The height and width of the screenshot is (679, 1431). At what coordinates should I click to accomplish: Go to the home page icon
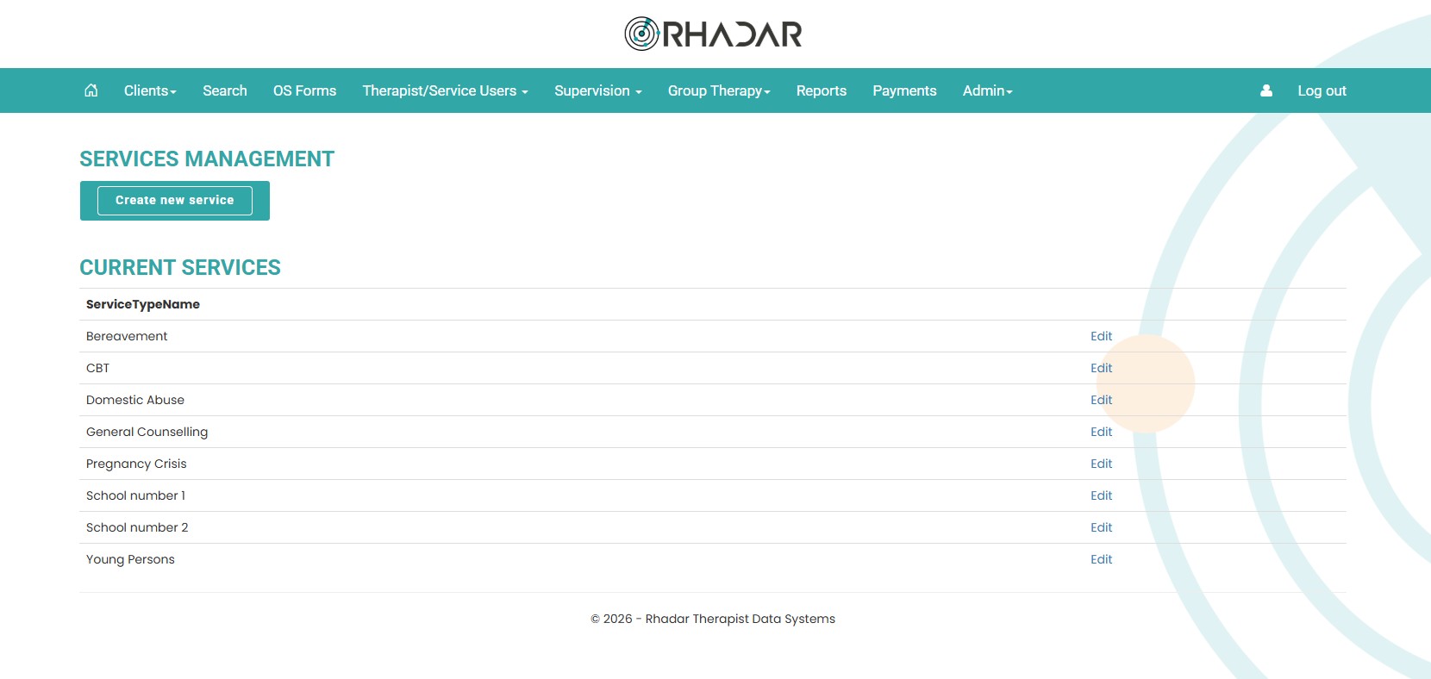[91, 90]
